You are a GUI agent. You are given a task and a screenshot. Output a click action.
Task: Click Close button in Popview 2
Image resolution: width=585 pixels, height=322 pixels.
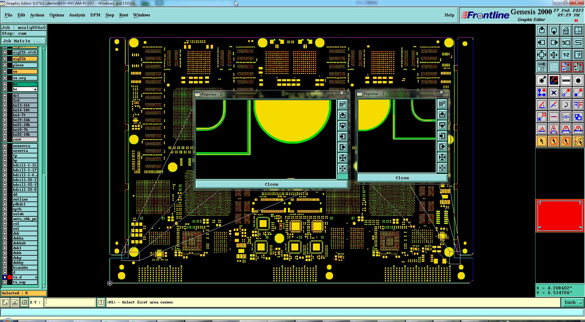point(402,178)
